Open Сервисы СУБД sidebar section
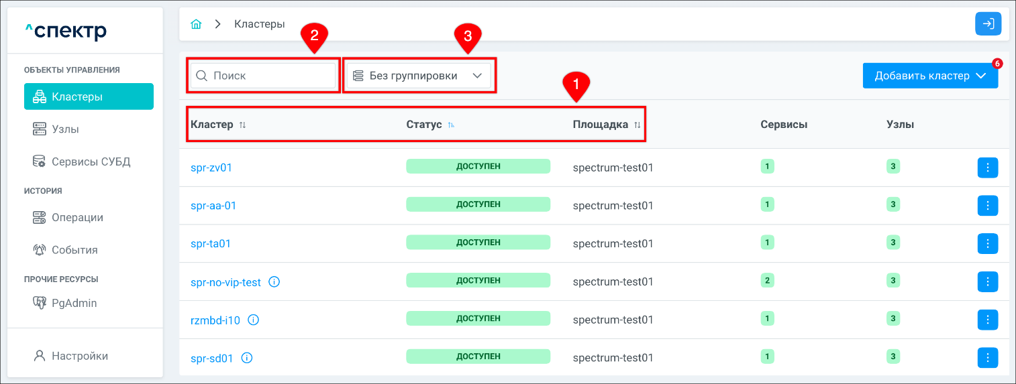Image resolution: width=1016 pixels, height=384 pixels. 91,162
